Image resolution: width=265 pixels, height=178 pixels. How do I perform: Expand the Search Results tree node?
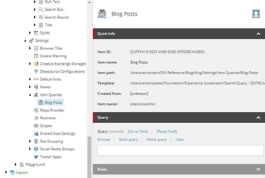coord(35,17)
